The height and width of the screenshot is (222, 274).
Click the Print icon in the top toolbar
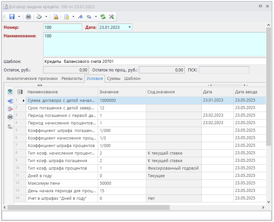pyautogui.click(x=28, y=17)
